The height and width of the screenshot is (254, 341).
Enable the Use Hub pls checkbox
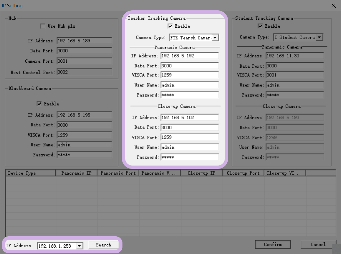click(43, 26)
